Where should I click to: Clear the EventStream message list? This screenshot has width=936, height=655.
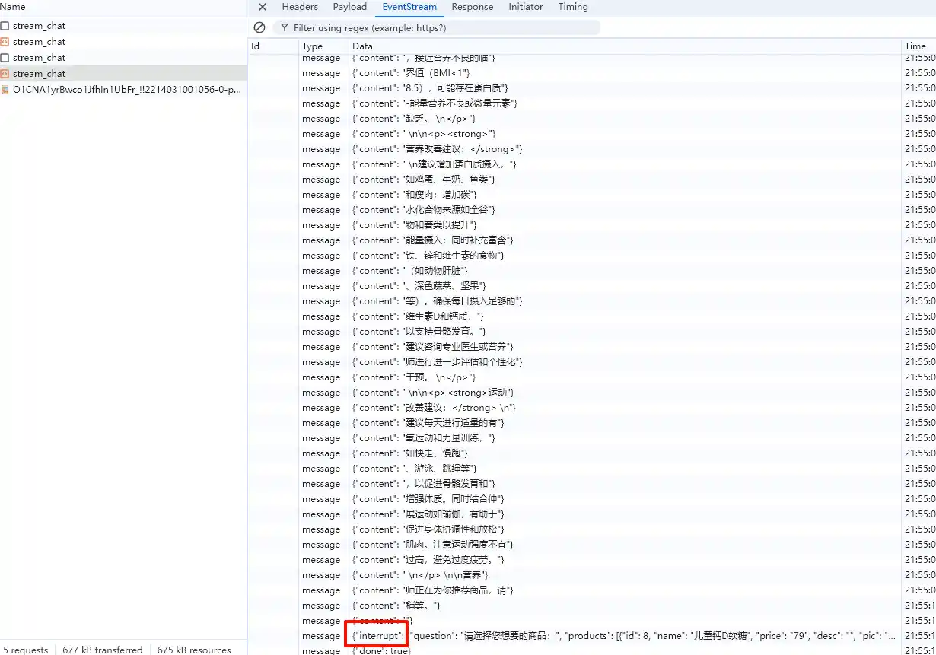[x=259, y=27]
